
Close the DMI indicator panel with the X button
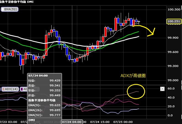coord(162,89)
